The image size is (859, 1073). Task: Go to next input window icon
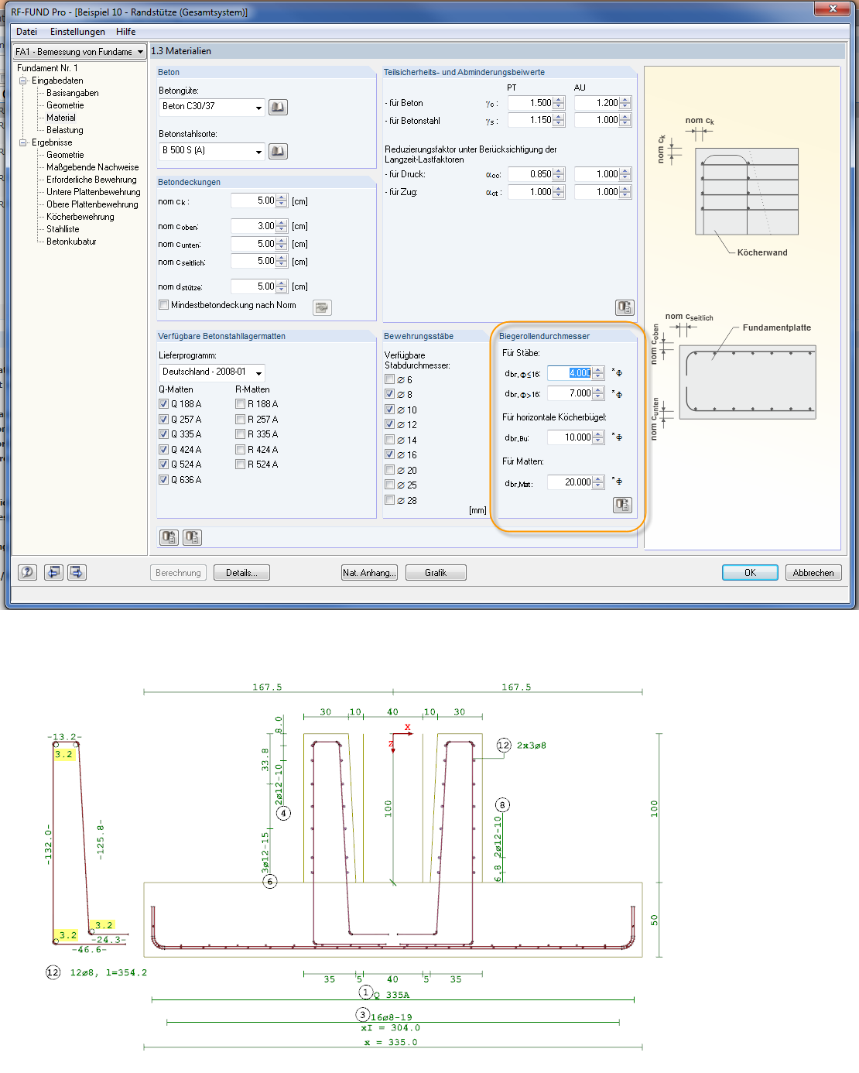click(77, 572)
